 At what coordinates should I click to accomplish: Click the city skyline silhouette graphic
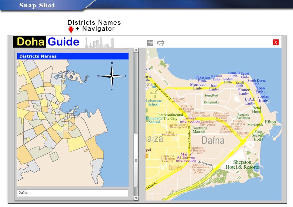[x=100, y=42]
